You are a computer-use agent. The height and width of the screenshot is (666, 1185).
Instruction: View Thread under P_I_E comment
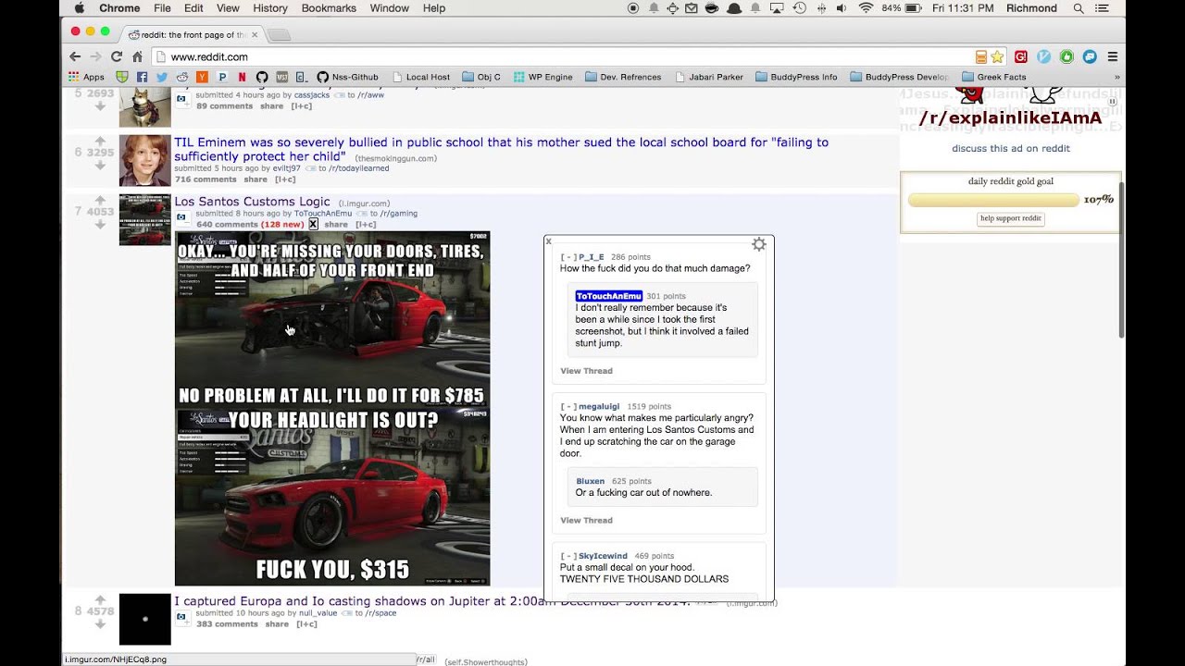(586, 371)
